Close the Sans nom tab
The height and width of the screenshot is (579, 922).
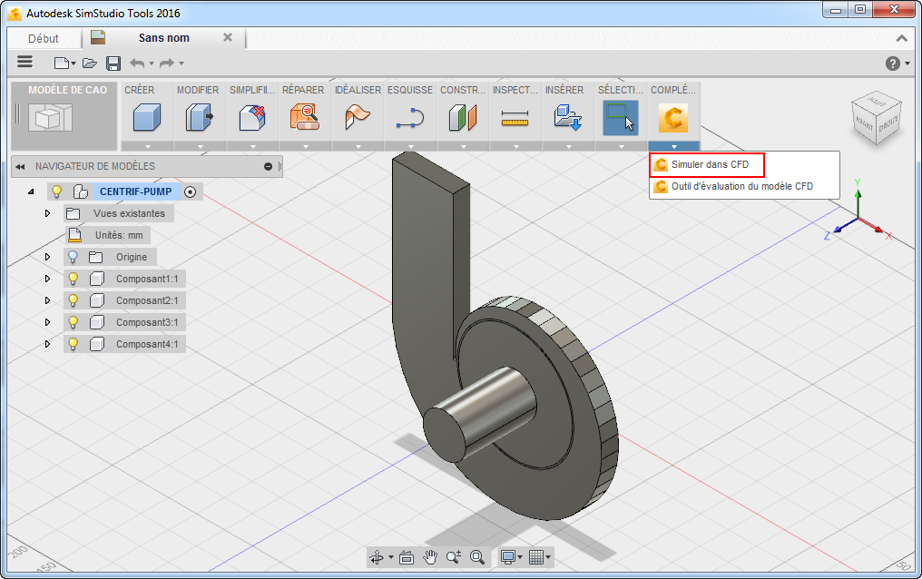click(228, 37)
